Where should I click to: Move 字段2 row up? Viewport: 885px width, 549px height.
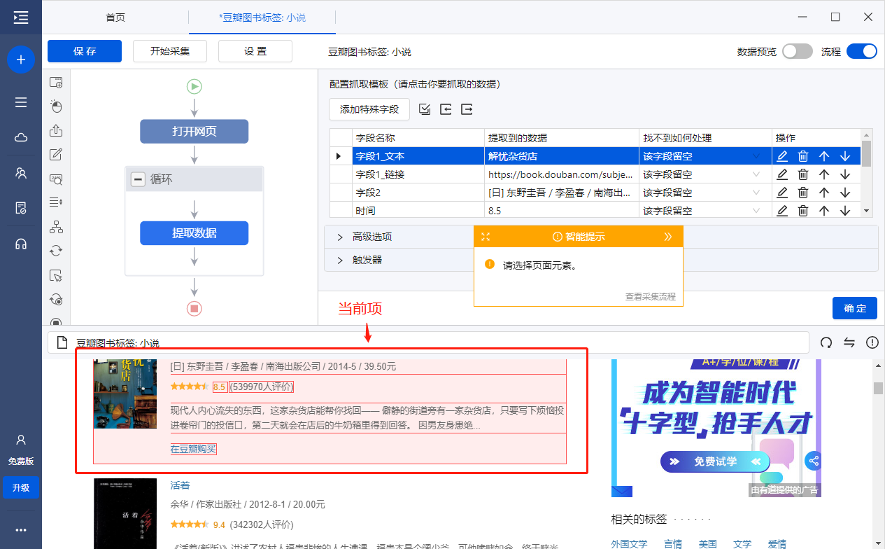tap(824, 193)
